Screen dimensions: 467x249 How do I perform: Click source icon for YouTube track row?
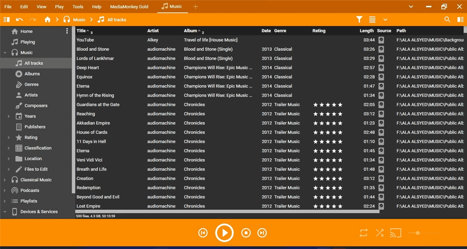381,40
